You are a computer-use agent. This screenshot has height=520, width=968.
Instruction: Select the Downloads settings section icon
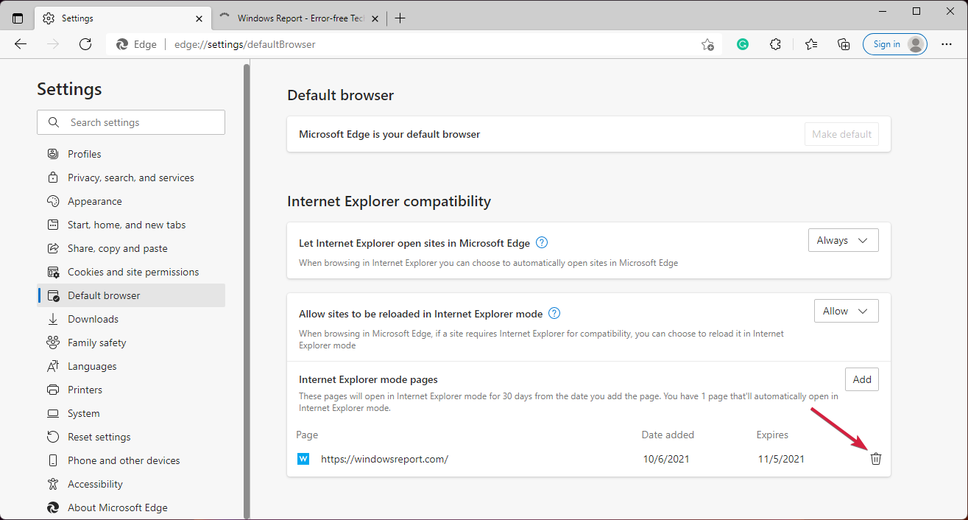pos(52,318)
